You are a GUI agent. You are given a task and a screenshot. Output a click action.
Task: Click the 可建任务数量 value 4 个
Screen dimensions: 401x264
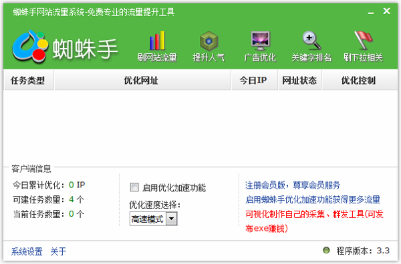(x=76, y=199)
